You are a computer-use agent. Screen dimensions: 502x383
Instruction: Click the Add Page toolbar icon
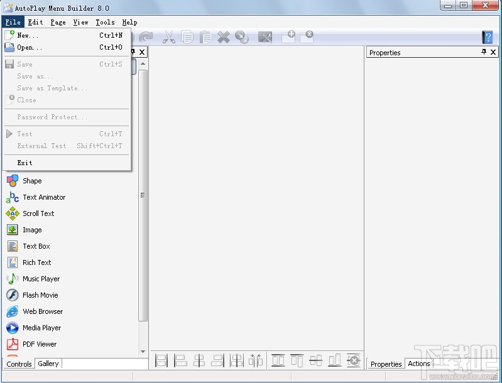[x=288, y=37]
